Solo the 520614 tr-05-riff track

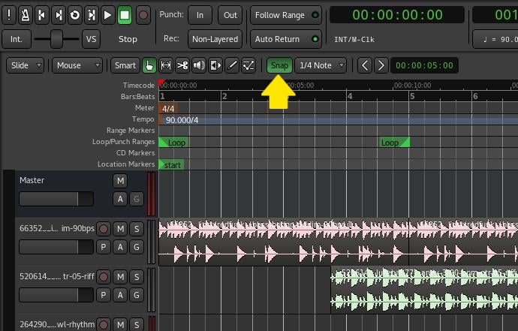(137, 277)
